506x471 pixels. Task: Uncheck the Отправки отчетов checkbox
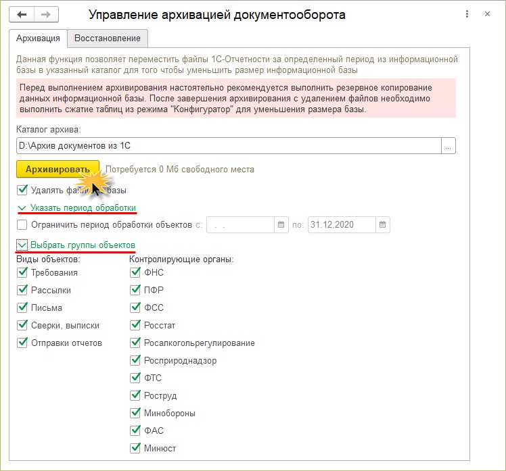pos(22,343)
